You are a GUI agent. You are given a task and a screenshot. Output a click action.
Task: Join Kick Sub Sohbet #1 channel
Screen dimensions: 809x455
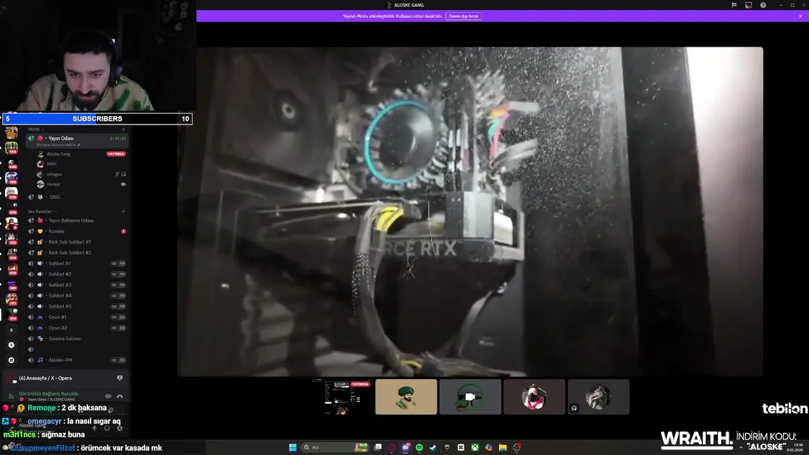(x=77, y=242)
